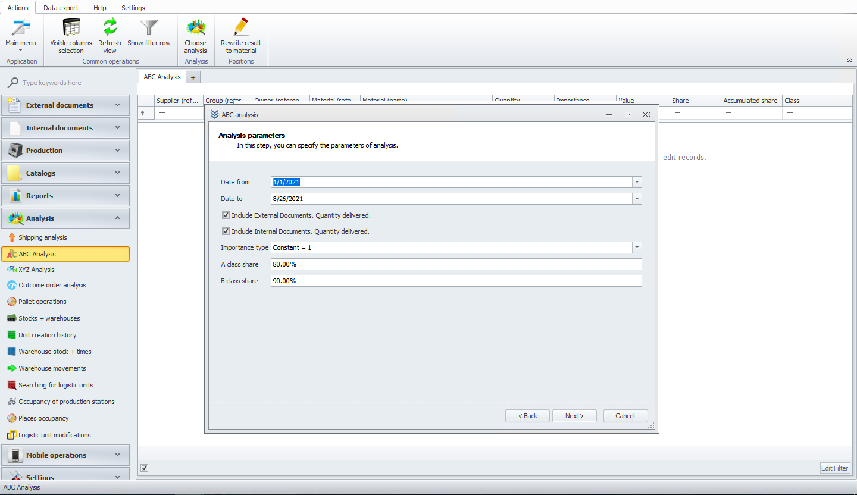Expand the Reports section
This screenshot has width=857, height=495.
point(65,196)
